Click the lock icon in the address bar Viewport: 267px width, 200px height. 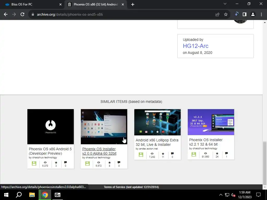pos(33,15)
